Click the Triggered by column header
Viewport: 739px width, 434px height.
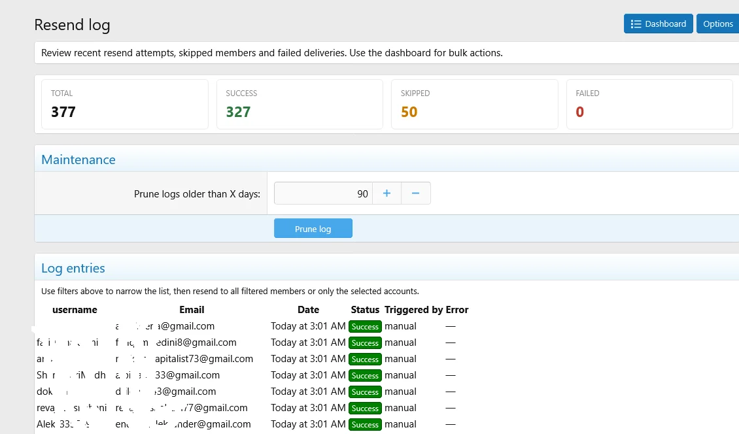coord(413,310)
